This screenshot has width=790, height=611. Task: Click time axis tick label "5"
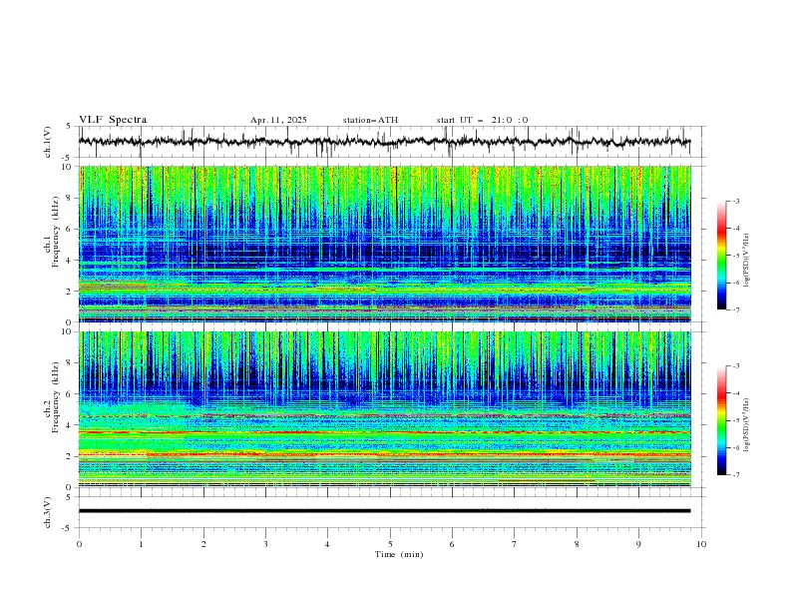(x=390, y=544)
